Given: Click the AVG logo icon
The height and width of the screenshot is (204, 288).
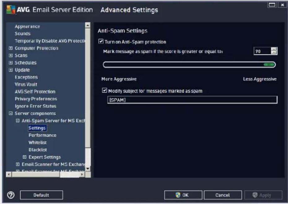Looking at the screenshot, I should point(11,9).
